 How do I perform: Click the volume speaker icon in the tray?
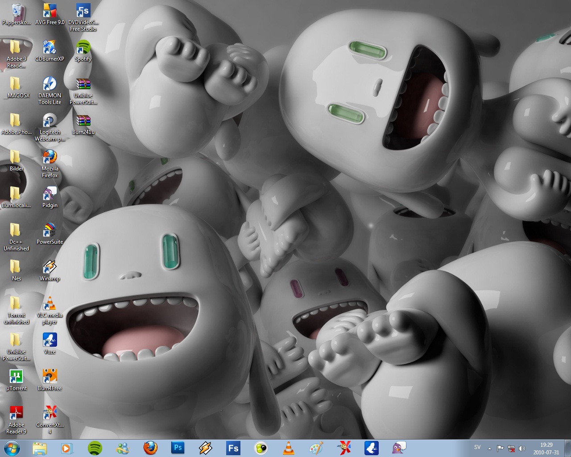[522, 448]
